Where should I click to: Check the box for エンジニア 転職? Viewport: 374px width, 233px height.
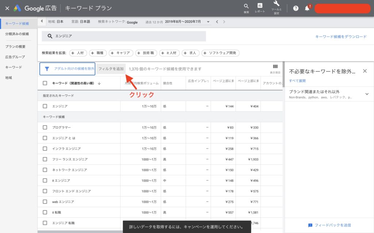click(45, 223)
